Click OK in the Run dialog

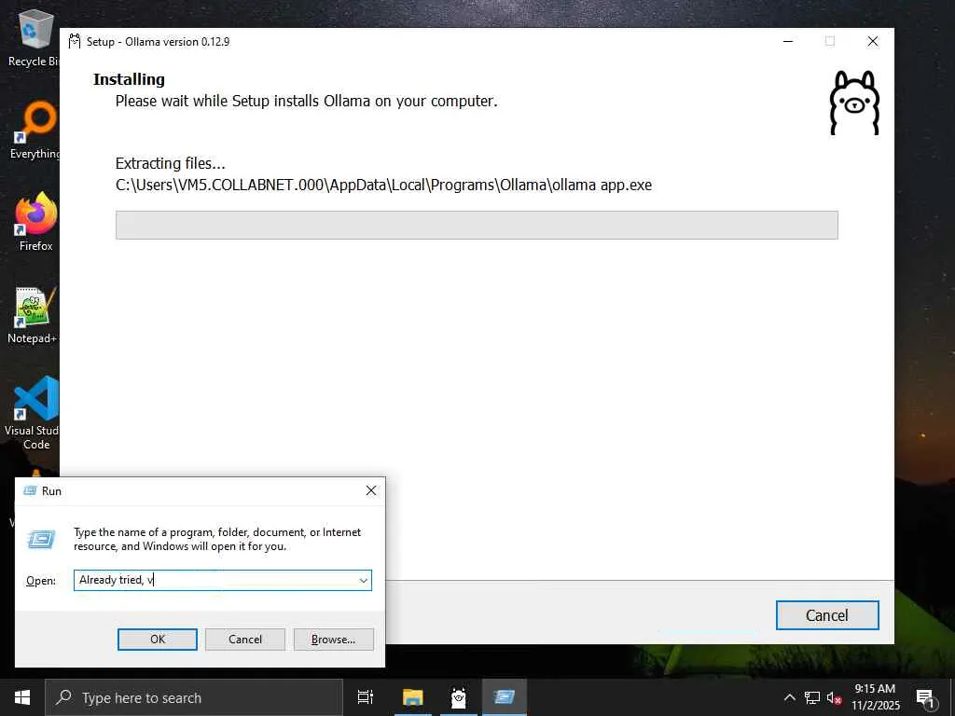(x=157, y=640)
